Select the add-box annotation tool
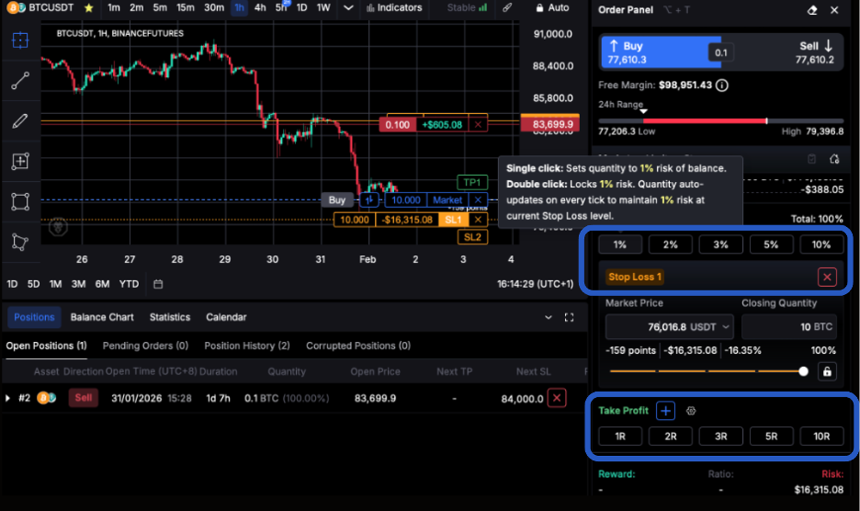 pyautogui.click(x=20, y=161)
